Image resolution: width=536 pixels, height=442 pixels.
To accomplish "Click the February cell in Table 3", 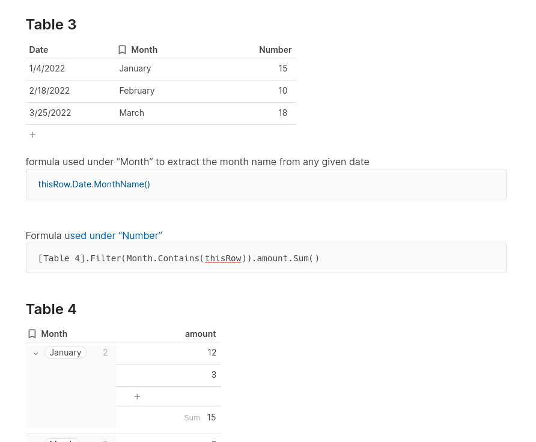I will coord(137,91).
